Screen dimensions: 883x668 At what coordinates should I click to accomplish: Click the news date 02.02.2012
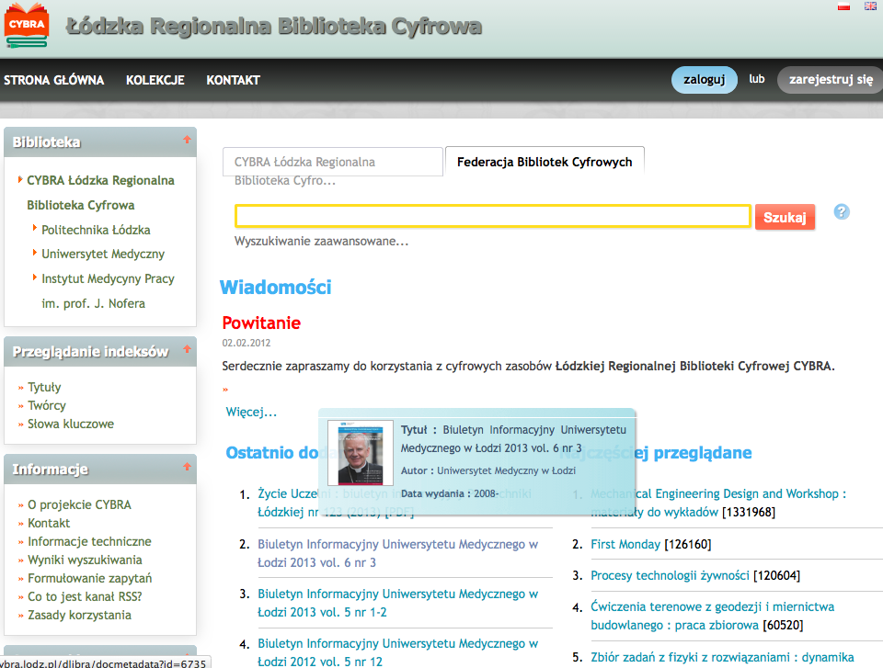coord(247,343)
